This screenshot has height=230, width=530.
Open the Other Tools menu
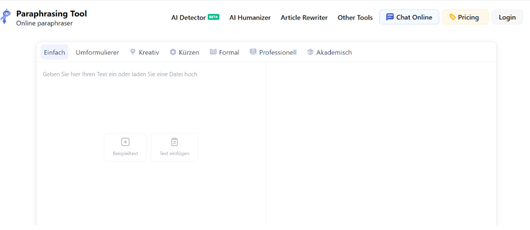pyautogui.click(x=355, y=18)
